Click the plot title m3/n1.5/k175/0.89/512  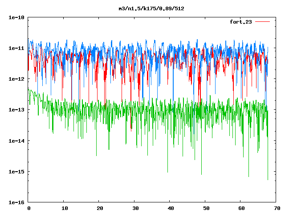pos(151,8)
